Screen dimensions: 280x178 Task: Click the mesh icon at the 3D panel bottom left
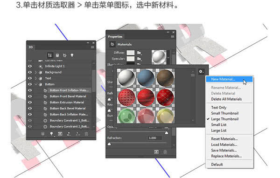point(42,134)
